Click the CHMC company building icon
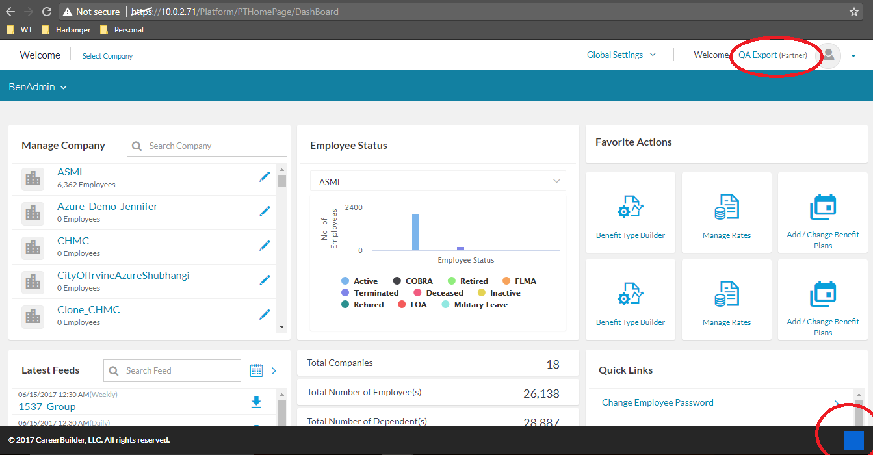The height and width of the screenshot is (455, 873). (33, 247)
